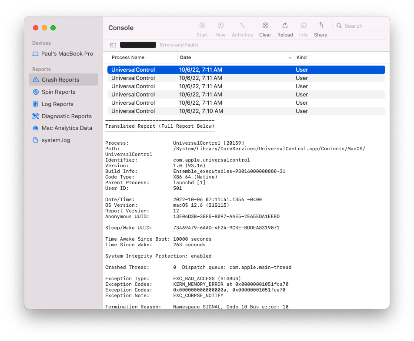Click the yellow minimize window button
This screenshot has height=341, width=414.
[44, 28]
